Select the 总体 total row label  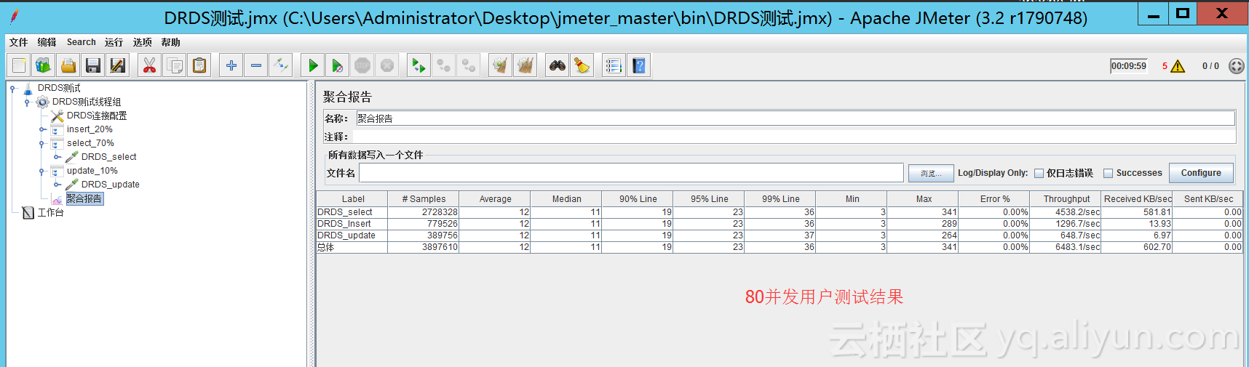[325, 247]
